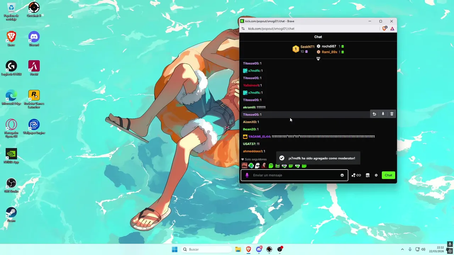Screen dimensions: 454x255
Task: Click the Brave shields lion icon
Action: [x=384, y=29]
